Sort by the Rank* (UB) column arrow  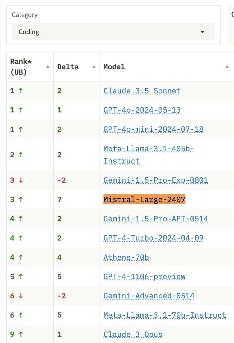coord(48,67)
